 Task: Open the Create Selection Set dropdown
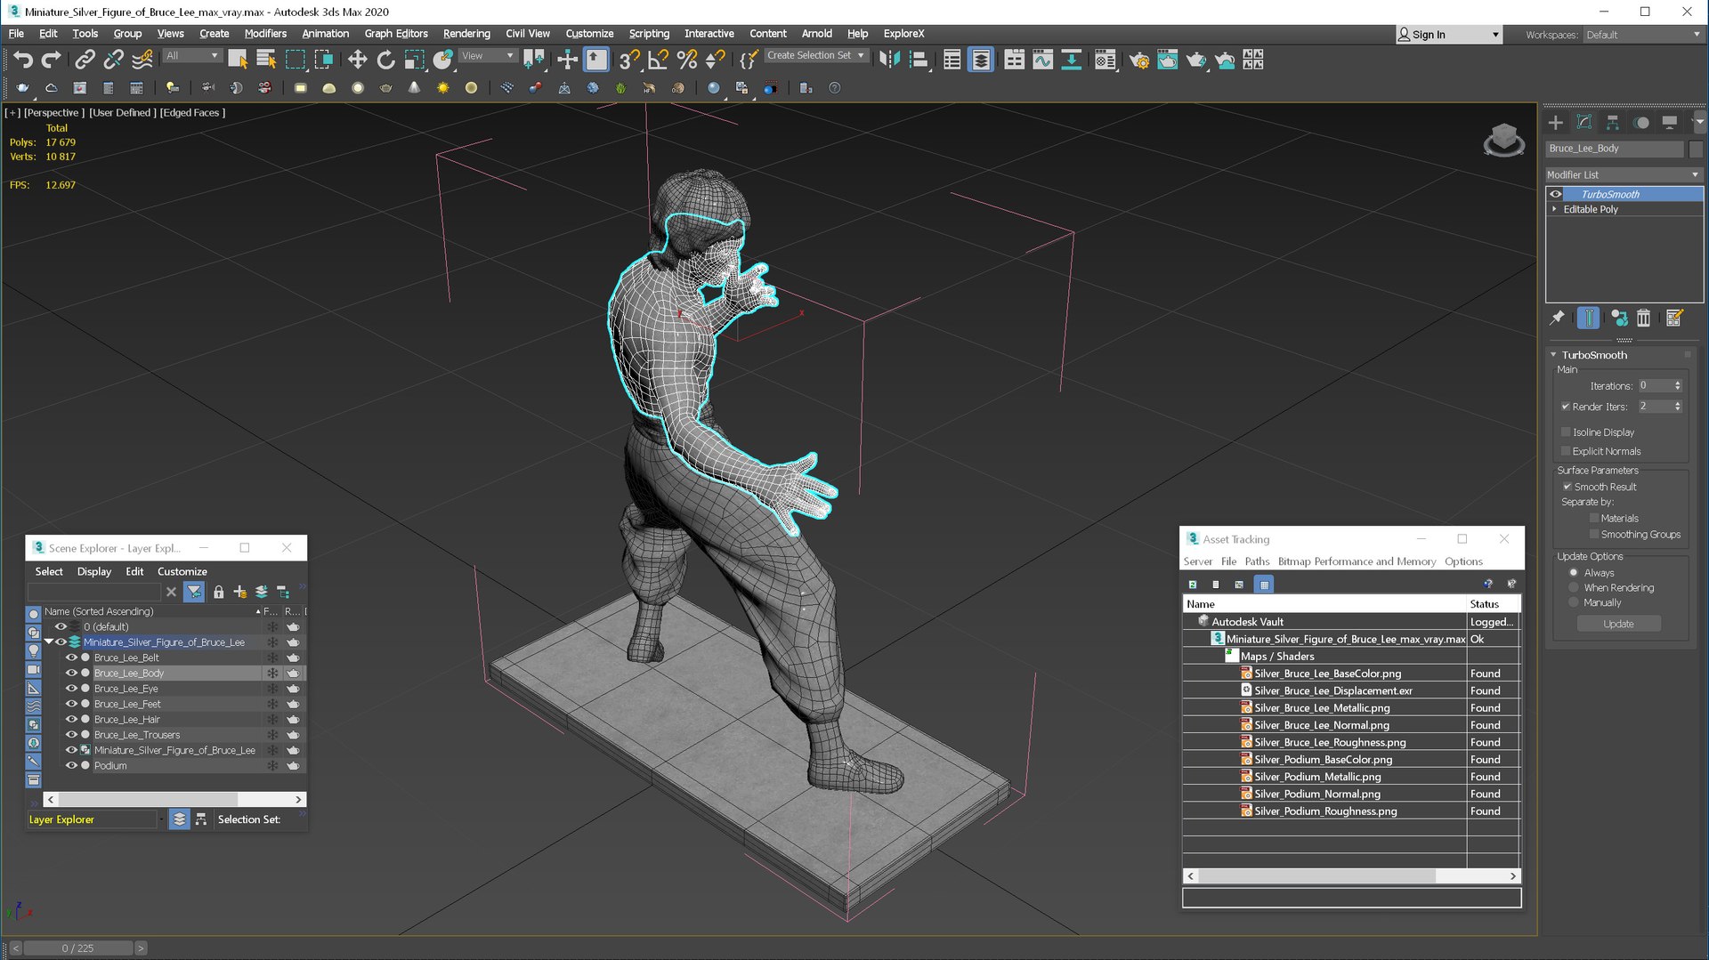point(815,55)
